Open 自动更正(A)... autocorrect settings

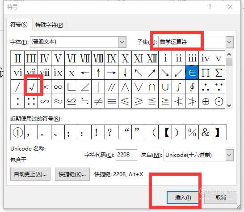tap(30, 174)
